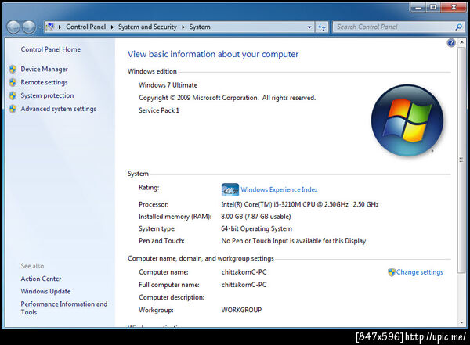
Task: Click the Forward navigation arrow button
Action: pyautogui.click(x=29, y=27)
